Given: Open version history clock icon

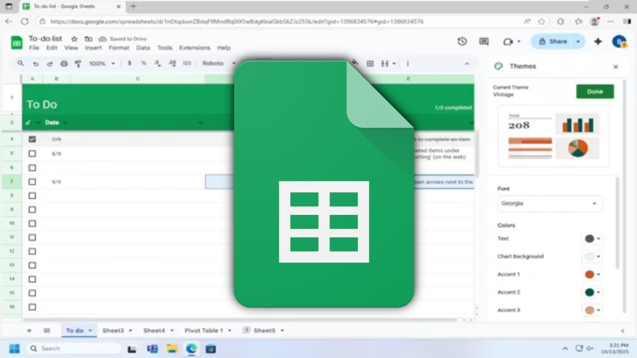Looking at the screenshot, I should 462,42.
